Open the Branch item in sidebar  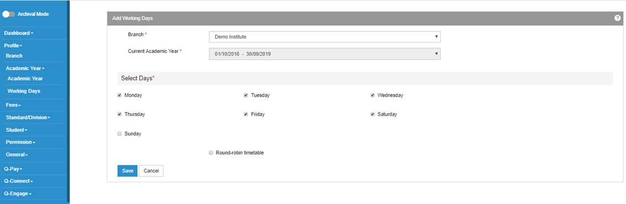(x=14, y=56)
